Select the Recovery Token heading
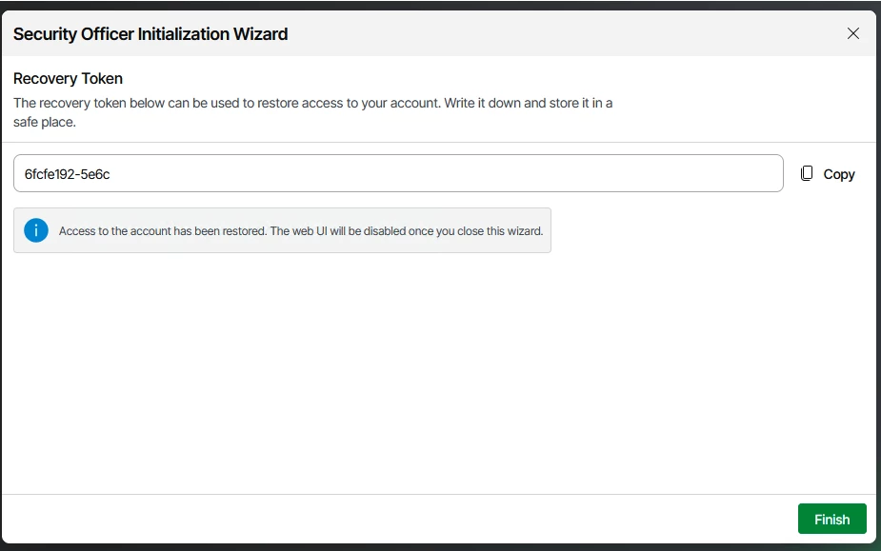 (68, 79)
